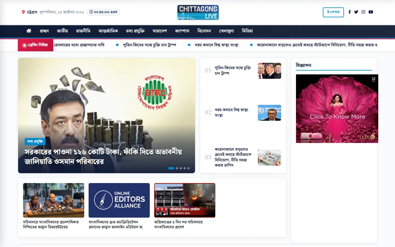Click the press conference photo thumbnail
The height and width of the screenshot is (247, 395).
[53, 200]
